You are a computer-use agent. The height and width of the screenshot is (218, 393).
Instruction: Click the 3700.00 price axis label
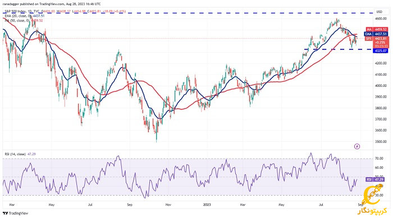click(380, 119)
